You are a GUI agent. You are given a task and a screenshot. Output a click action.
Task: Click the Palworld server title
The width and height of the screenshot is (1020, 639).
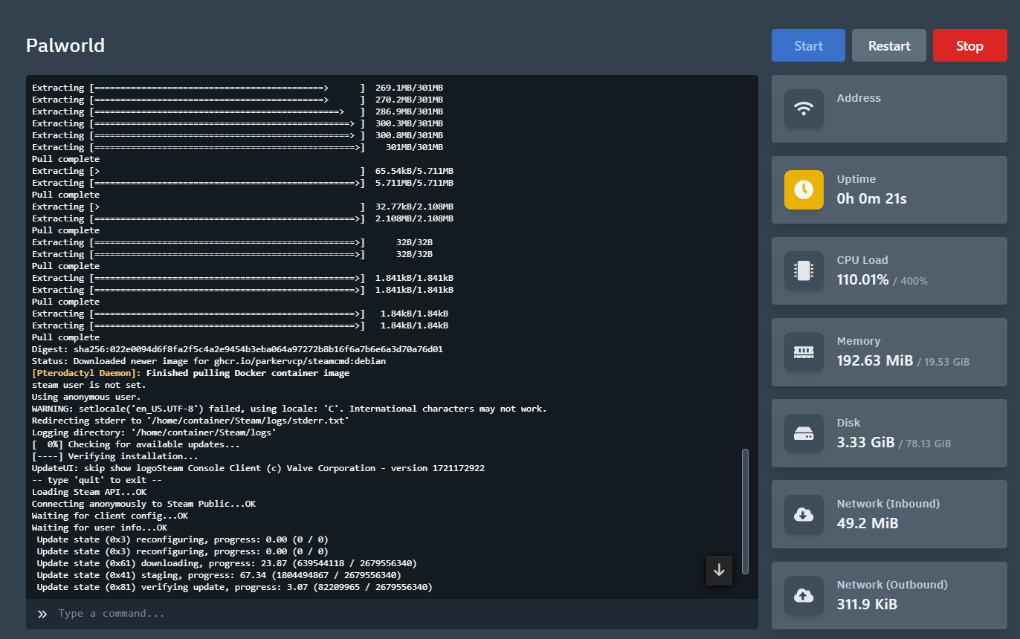coord(65,45)
